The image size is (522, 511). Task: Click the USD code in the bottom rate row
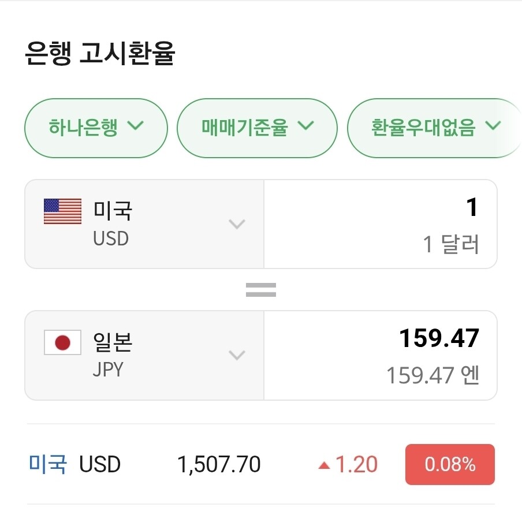[x=100, y=464]
